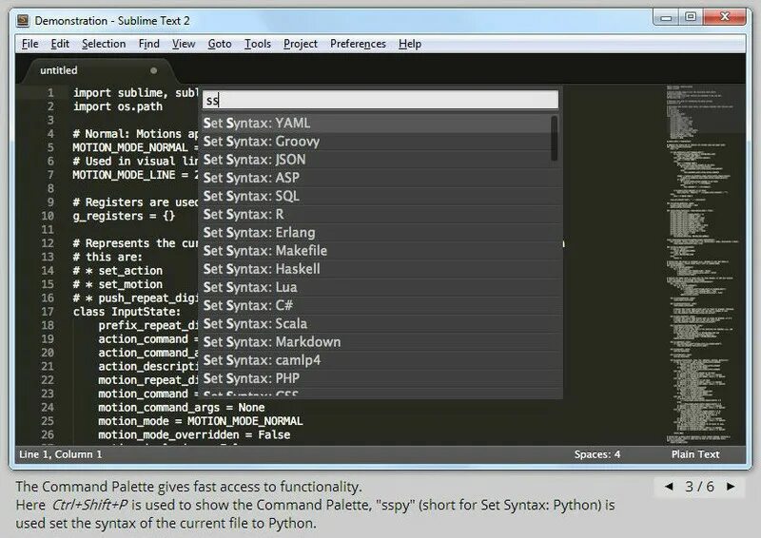Click code line import os.path

118,106
